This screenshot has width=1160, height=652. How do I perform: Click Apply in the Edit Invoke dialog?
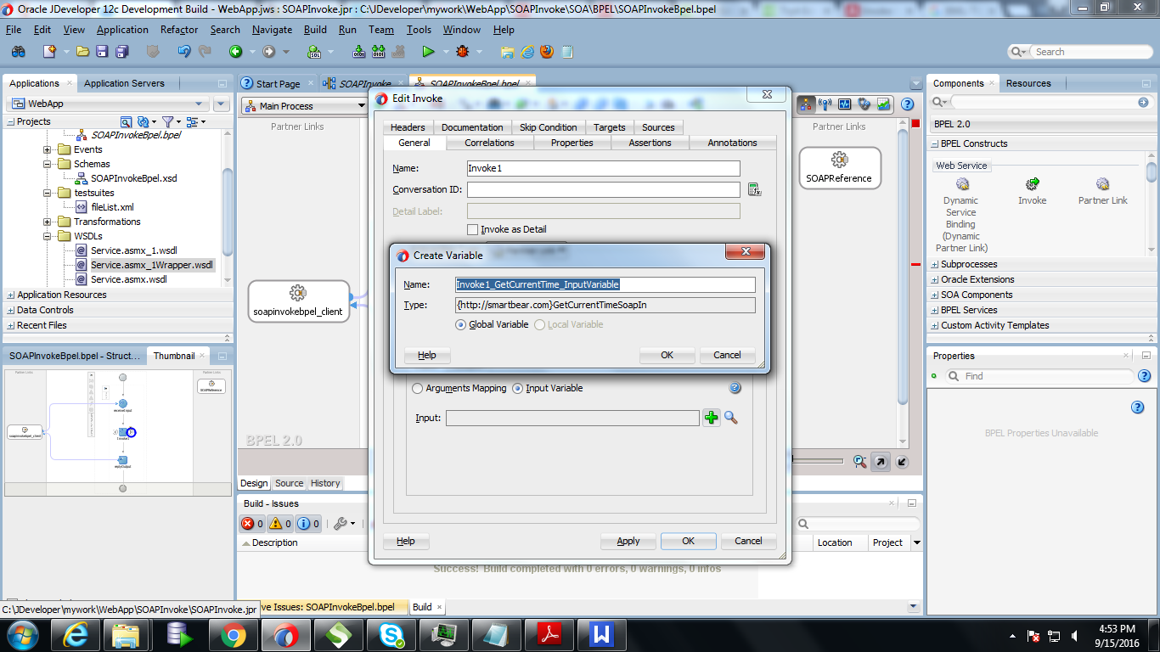628,541
